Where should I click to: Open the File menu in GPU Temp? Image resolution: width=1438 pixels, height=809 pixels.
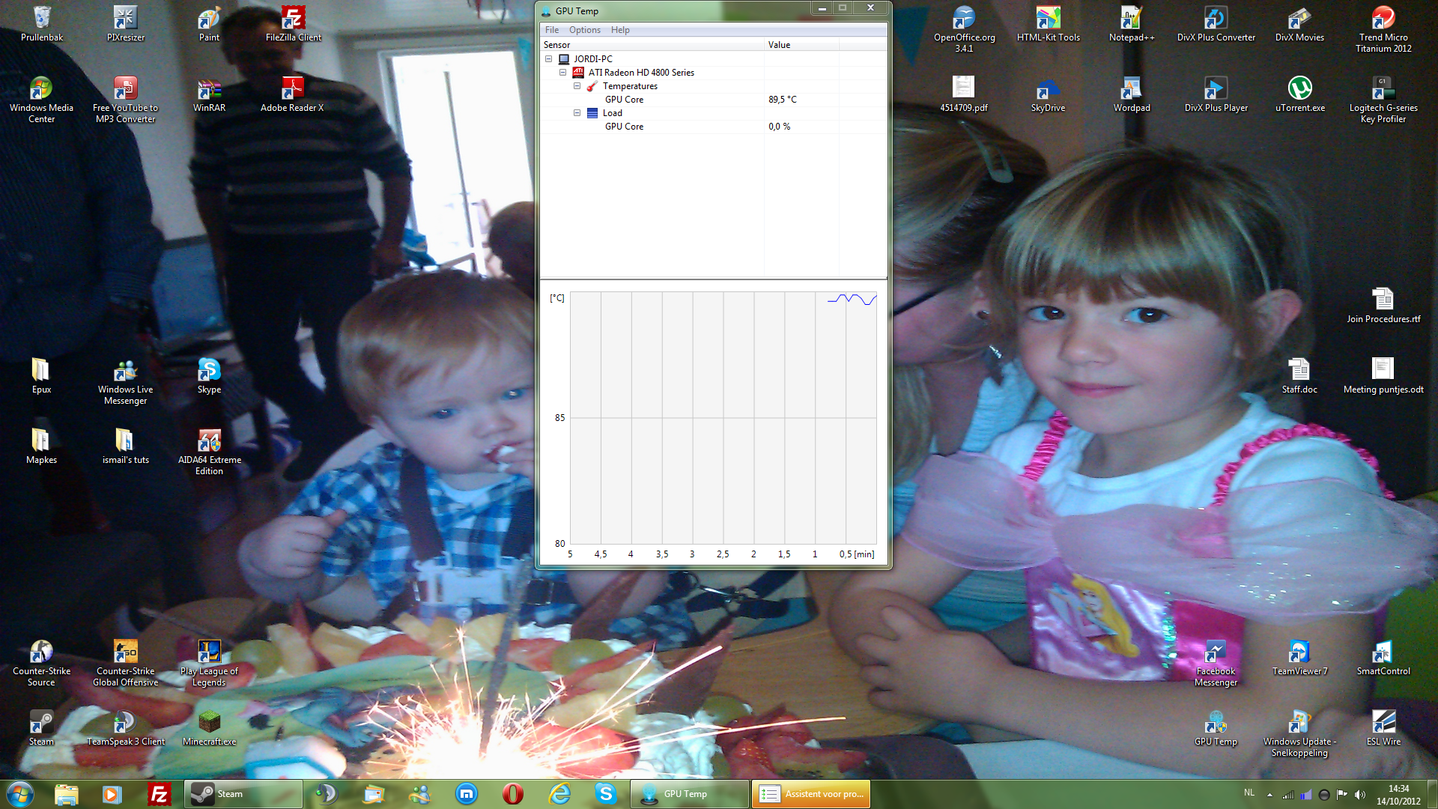click(552, 30)
